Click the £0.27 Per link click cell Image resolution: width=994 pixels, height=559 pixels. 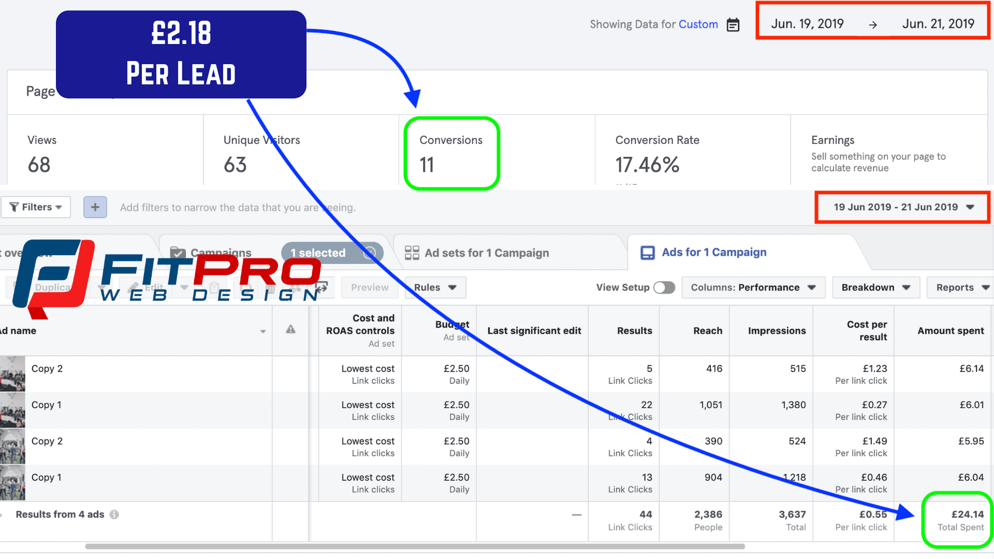861,410
